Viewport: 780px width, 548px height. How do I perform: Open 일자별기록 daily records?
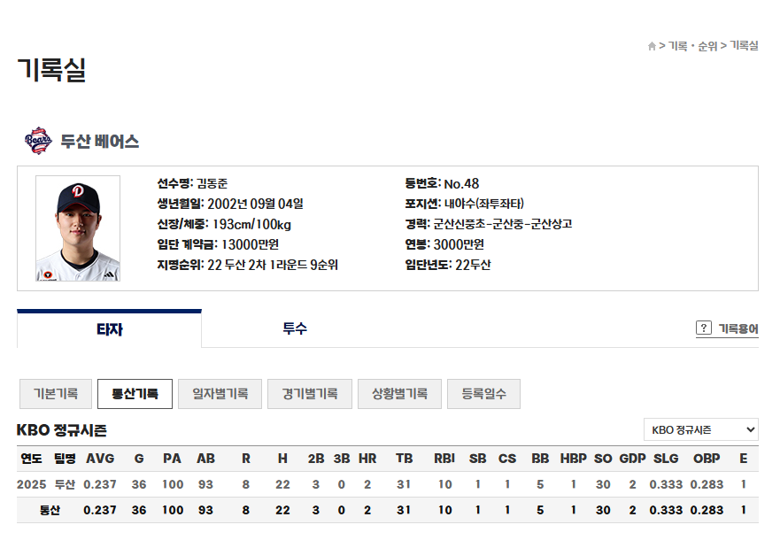tap(219, 393)
